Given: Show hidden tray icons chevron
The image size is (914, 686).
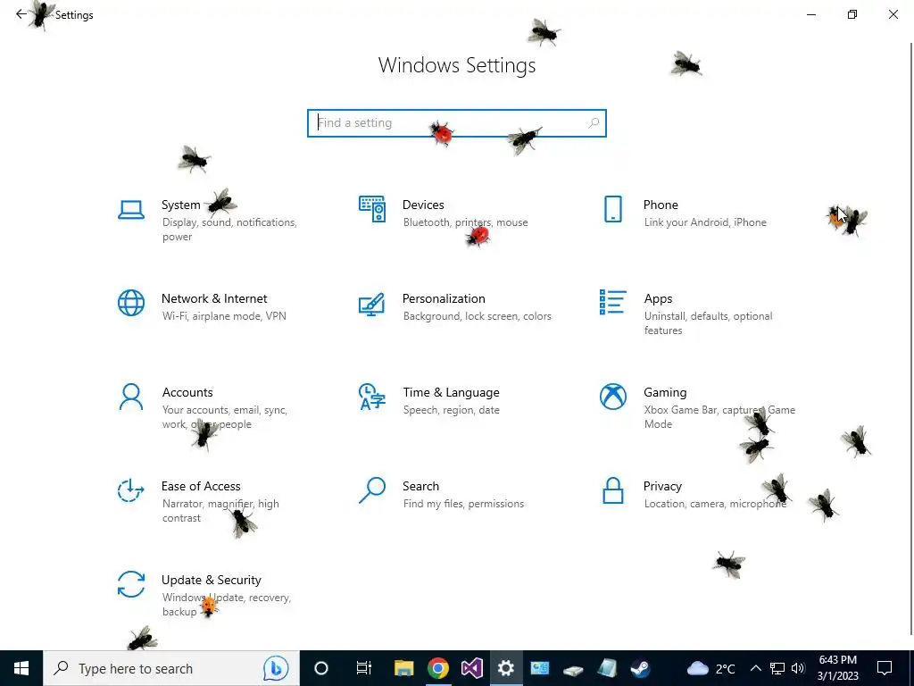Looking at the screenshot, I should click(x=755, y=668).
